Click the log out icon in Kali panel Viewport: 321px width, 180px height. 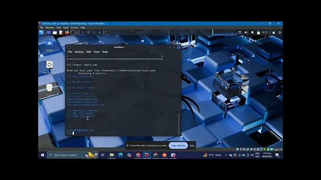coord(280,33)
